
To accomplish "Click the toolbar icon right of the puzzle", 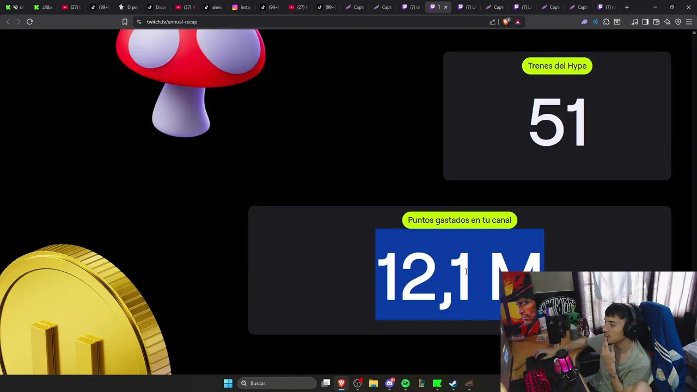I will click(x=617, y=22).
